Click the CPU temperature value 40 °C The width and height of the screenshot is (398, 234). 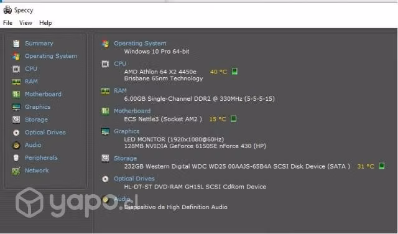[x=218, y=72]
